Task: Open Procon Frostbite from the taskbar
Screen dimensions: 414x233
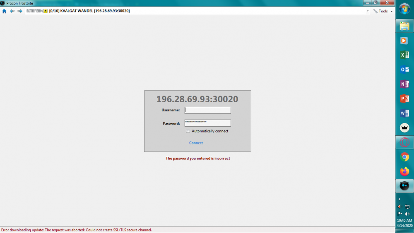Action: 404,186
